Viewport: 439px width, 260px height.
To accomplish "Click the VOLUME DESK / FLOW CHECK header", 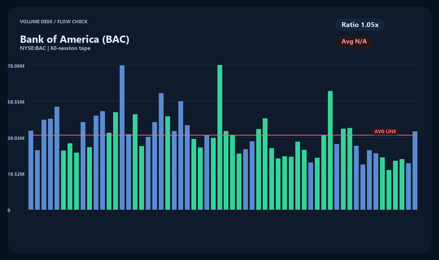I will 54,22.
